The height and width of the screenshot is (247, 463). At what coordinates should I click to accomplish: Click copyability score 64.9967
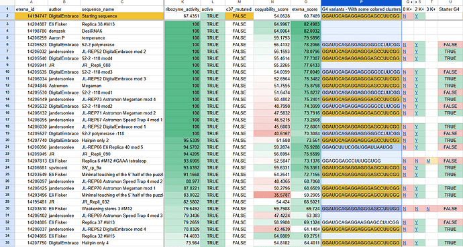[x=272, y=24]
